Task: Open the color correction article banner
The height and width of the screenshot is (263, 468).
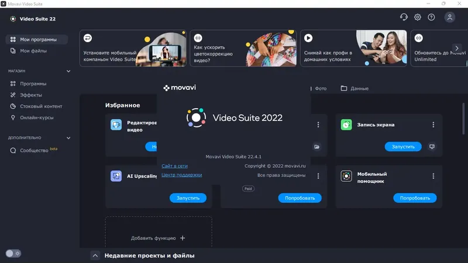Action: 243,48
